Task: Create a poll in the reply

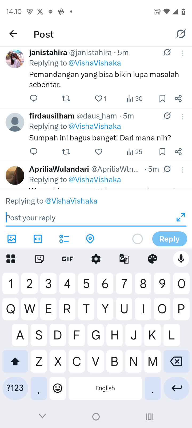Action: 64,239
